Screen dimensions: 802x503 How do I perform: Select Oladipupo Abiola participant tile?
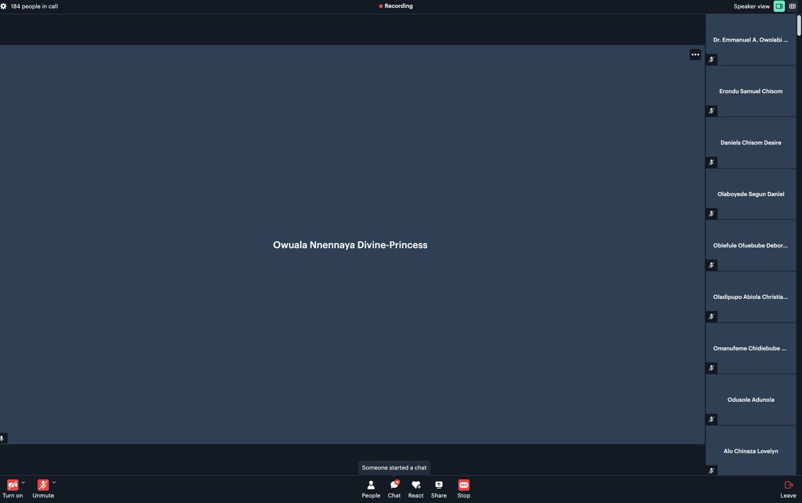751,297
